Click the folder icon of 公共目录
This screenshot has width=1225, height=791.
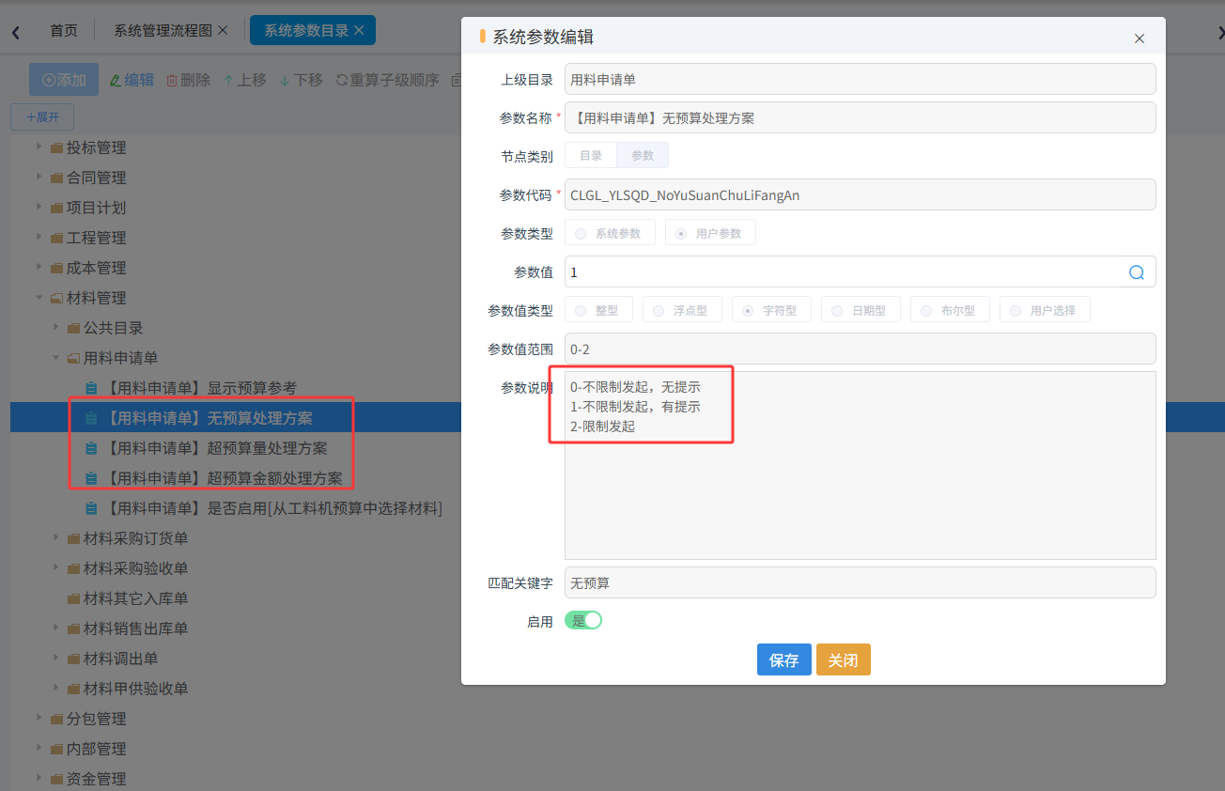click(x=74, y=328)
